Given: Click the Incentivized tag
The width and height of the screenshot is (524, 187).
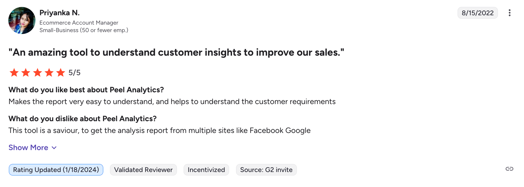Looking at the screenshot, I should pyautogui.click(x=206, y=170).
